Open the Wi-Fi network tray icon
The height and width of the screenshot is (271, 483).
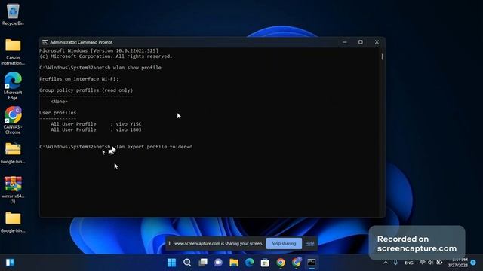[x=423, y=263]
